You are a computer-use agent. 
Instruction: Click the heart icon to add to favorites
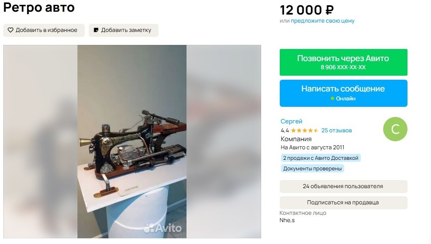(x=11, y=30)
